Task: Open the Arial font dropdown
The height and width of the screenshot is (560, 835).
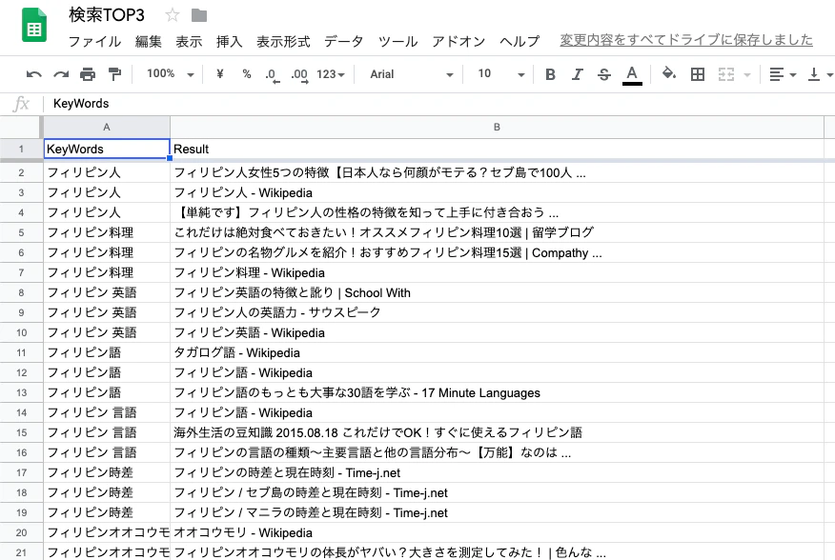Action: point(411,74)
